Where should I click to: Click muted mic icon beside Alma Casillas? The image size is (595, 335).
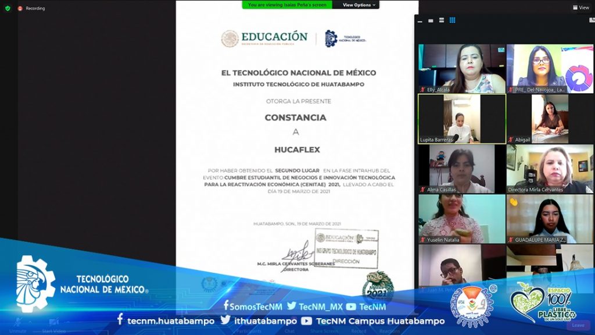pos(422,190)
